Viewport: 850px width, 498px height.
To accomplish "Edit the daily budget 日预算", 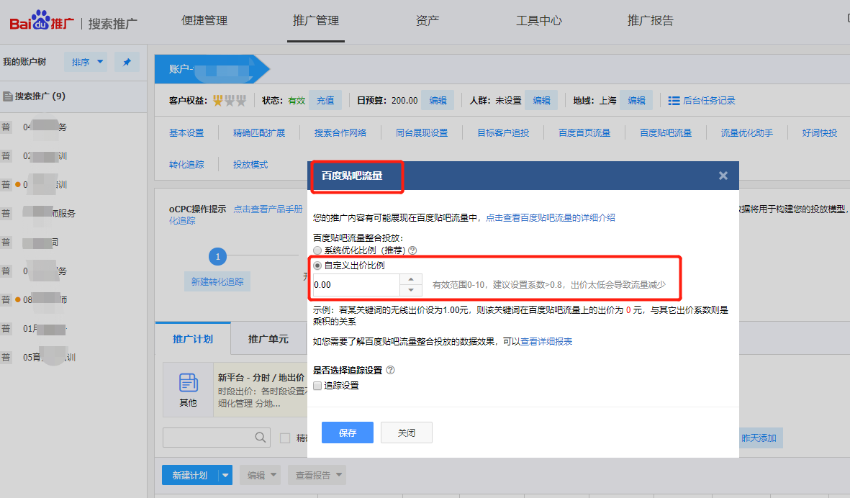I will [438, 100].
